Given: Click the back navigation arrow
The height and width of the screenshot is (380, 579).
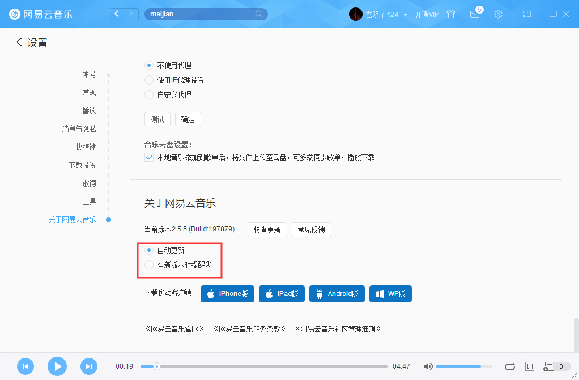Looking at the screenshot, I should [116, 14].
